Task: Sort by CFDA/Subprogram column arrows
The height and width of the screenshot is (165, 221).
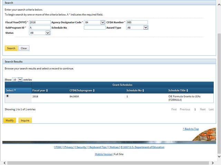Action: point(94,90)
